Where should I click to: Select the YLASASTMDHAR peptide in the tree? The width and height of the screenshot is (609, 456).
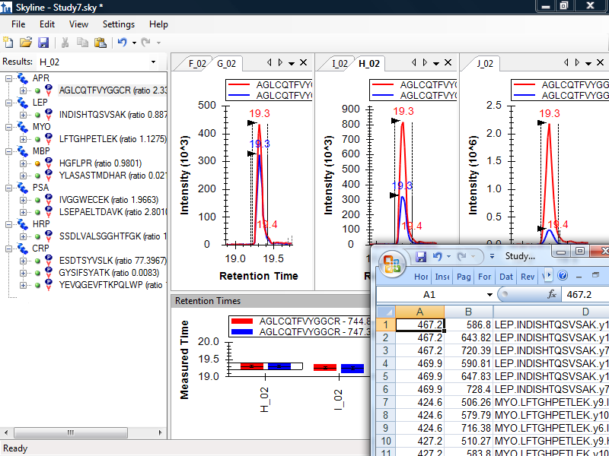pyautogui.click(x=113, y=176)
